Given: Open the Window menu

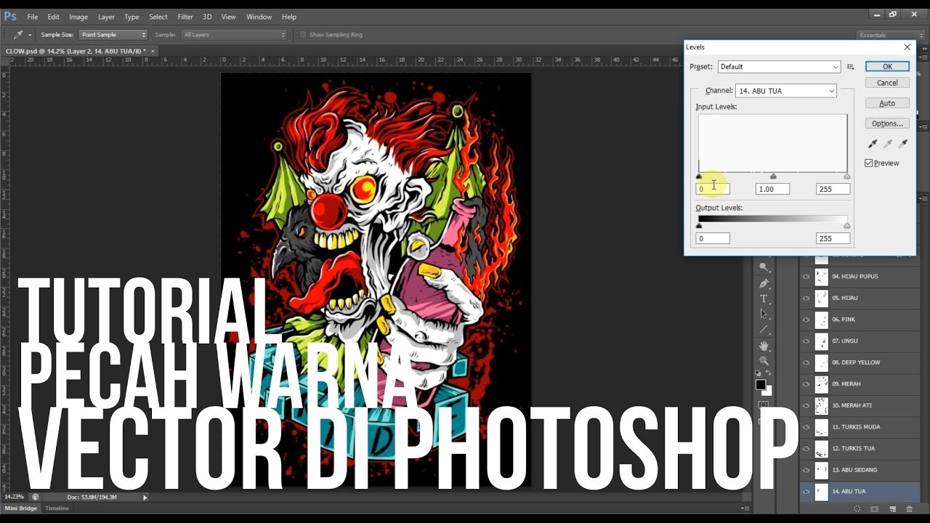Looking at the screenshot, I should pyautogui.click(x=259, y=17).
